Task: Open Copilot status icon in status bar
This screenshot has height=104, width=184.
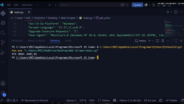Action: coord(114,100)
